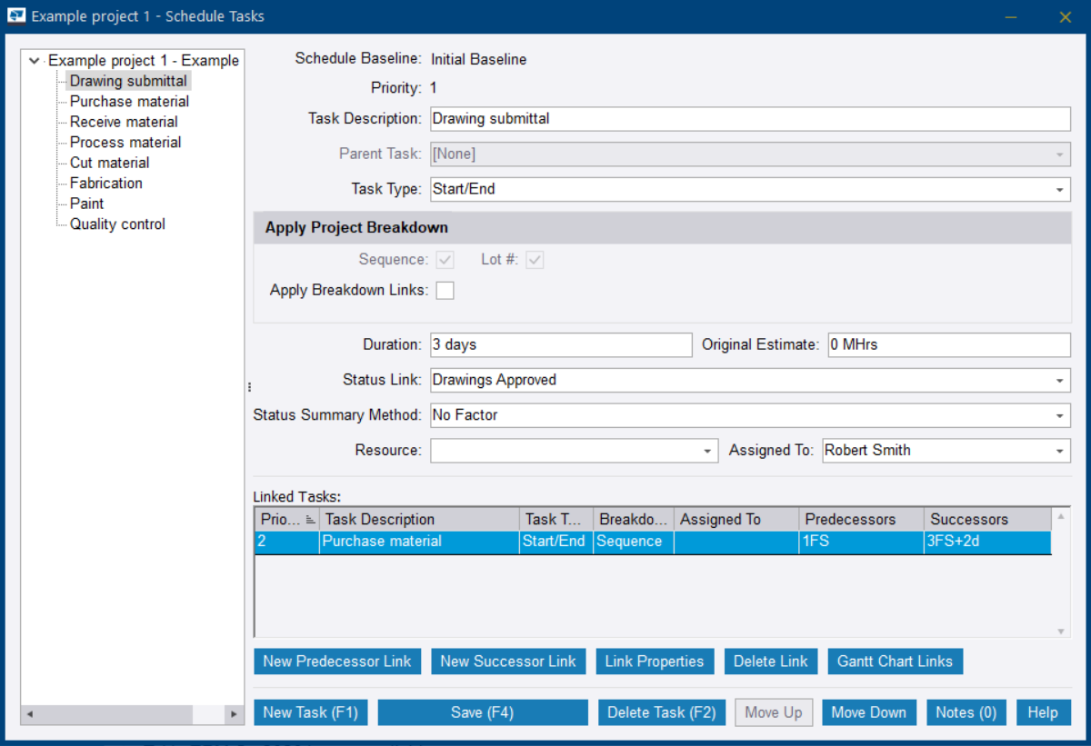
Task: Click the Move Down button
Action: click(868, 711)
